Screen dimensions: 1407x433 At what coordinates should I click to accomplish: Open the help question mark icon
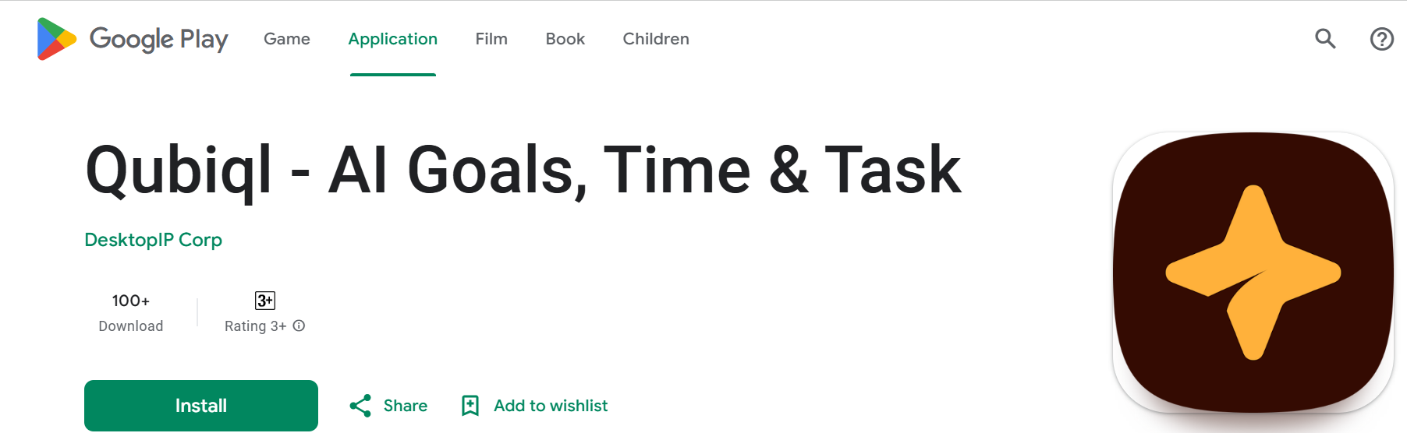1381,39
